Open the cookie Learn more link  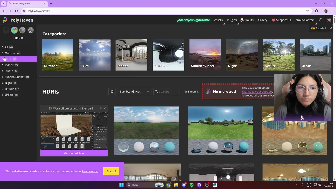coord(90,171)
